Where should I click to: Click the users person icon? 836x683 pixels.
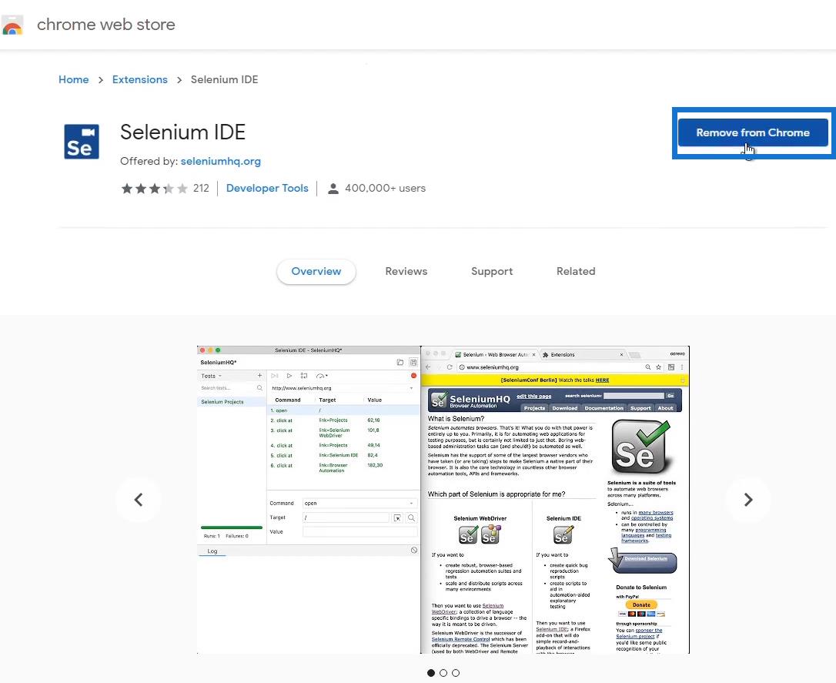(333, 188)
